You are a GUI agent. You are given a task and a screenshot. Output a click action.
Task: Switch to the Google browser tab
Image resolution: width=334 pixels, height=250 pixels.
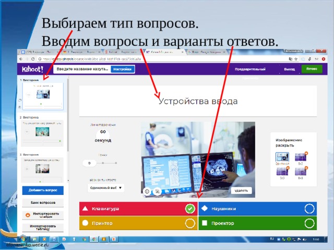point(206,52)
